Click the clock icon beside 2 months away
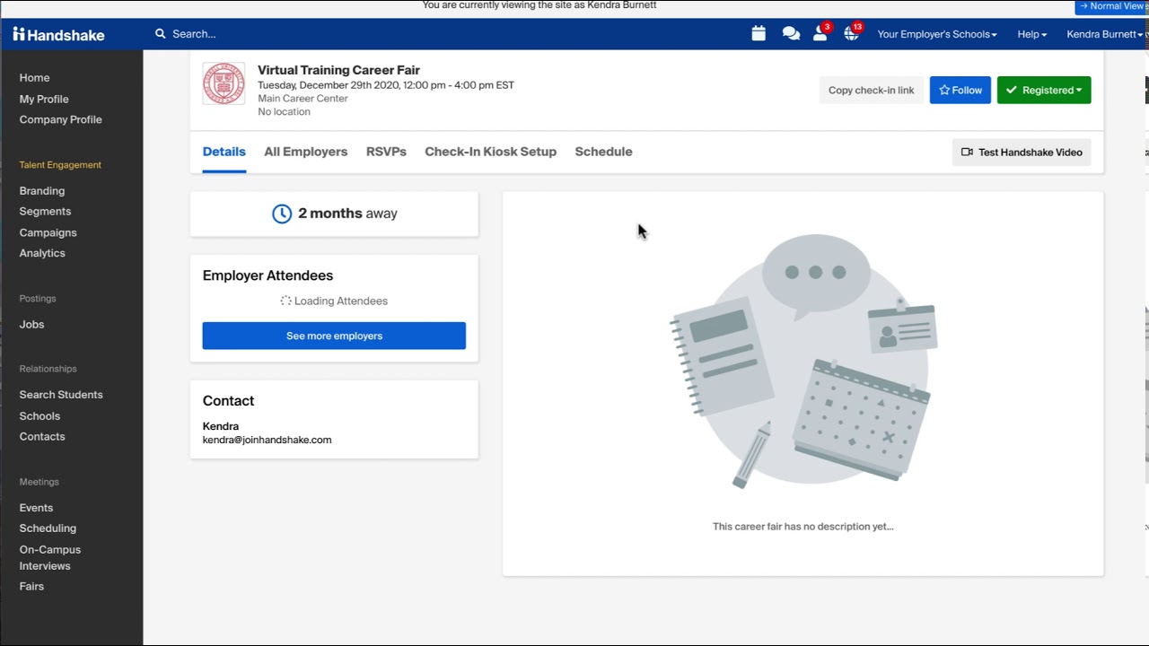This screenshot has height=646, width=1149. (x=282, y=214)
